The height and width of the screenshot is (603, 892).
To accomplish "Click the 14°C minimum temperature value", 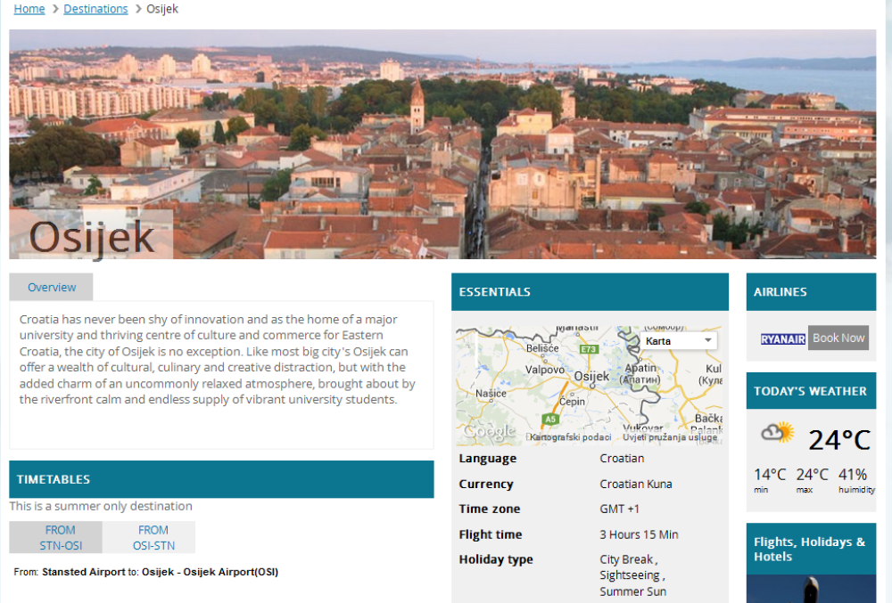I will pos(770,475).
